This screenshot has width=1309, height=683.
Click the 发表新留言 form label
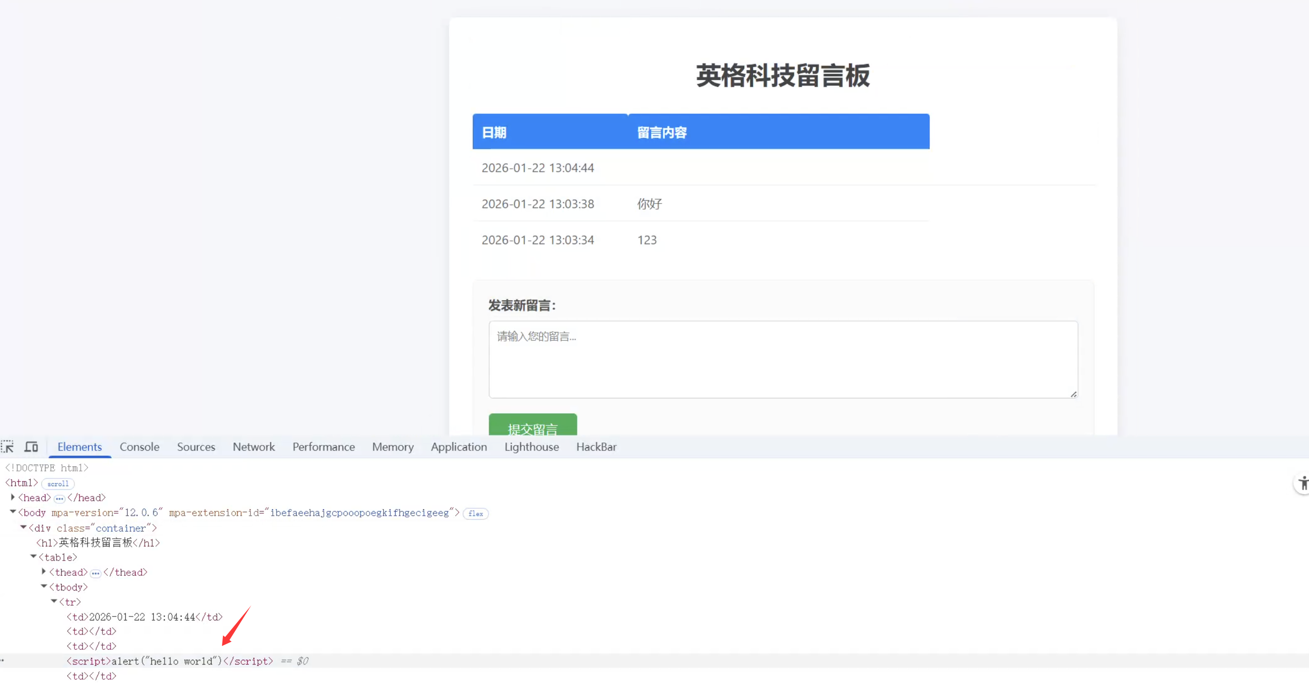click(x=522, y=305)
